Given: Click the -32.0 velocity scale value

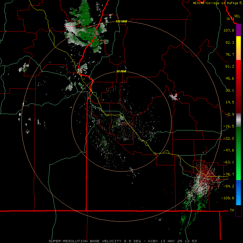Looking at the screenshot, I should [x=229, y=139].
